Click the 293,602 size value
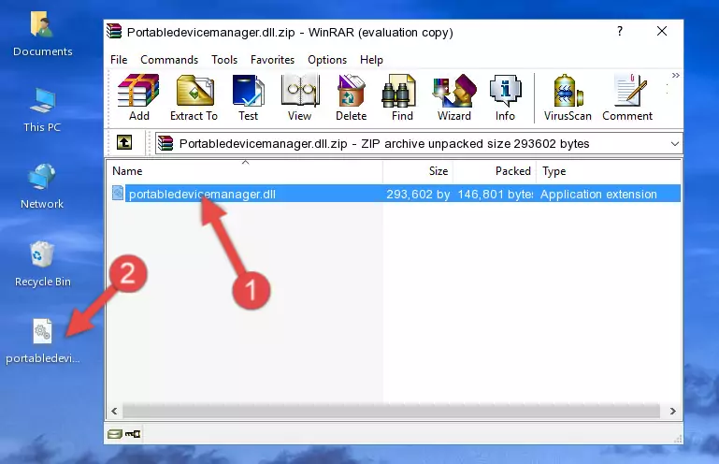Screen dimensions: 719x464 [x=418, y=195]
